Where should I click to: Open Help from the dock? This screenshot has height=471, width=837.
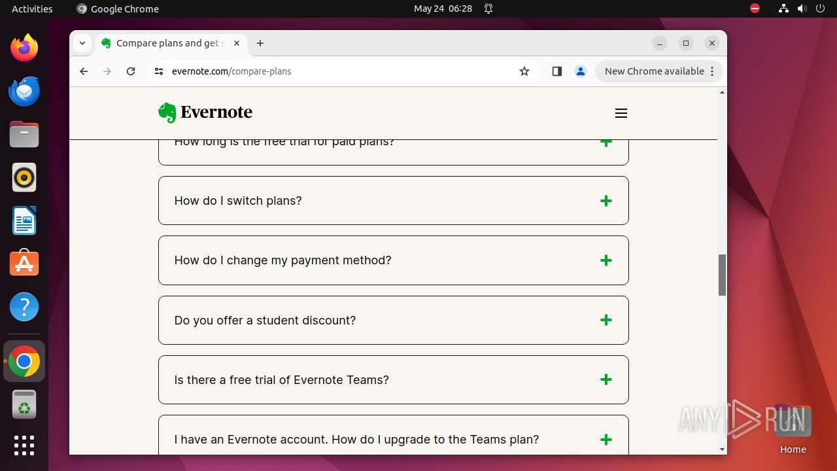coord(24,307)
